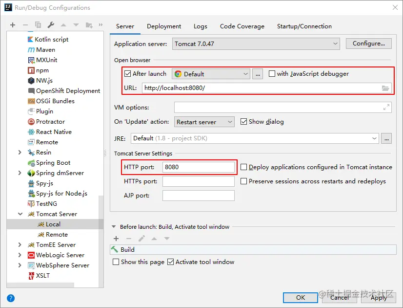Expand TomEE Server tree node

coord(20,245)
